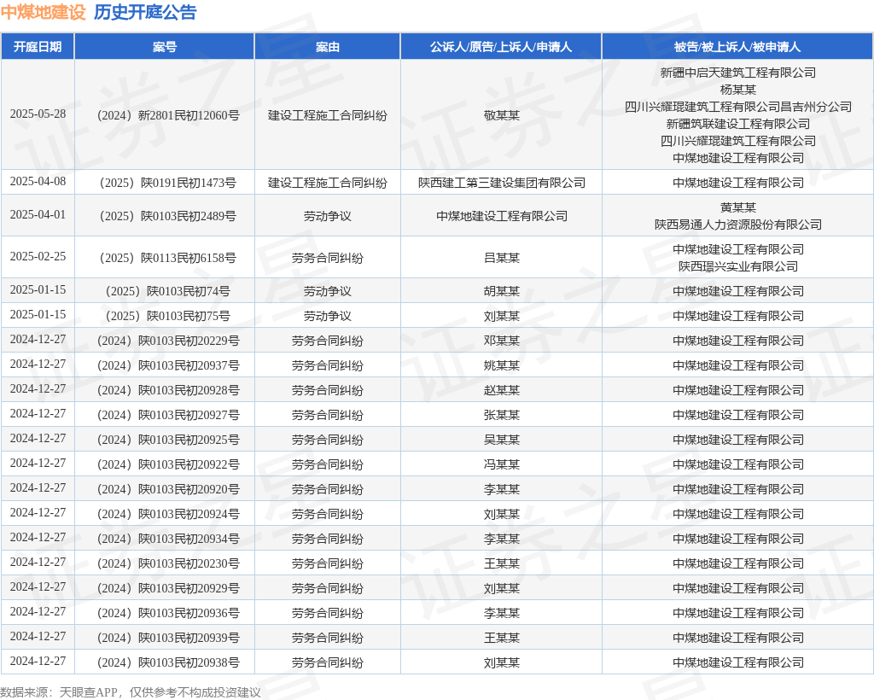874x700 pixels.
Task: Select case number (2024)陕0103民初20939号
Action: click(168, 638)
